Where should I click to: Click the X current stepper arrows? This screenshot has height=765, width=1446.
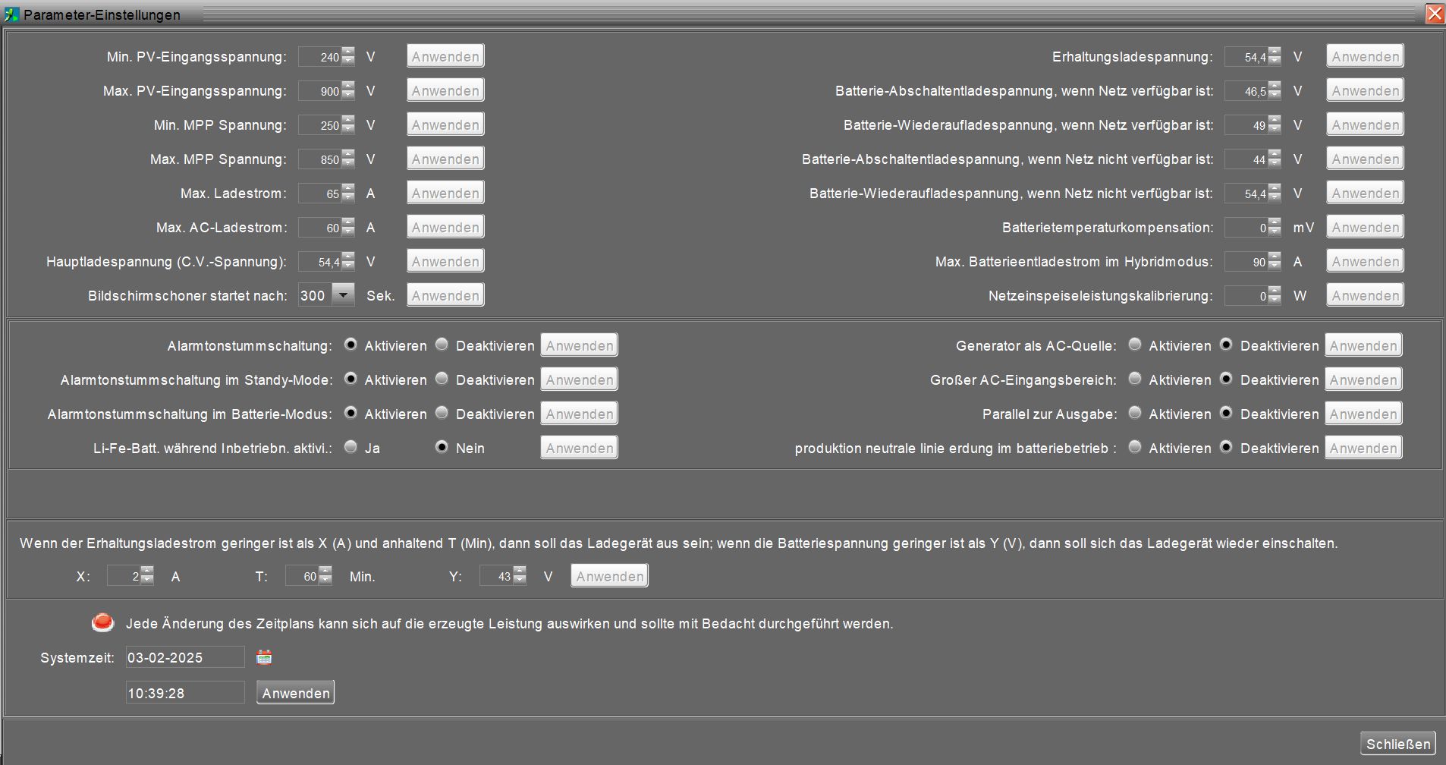pyautogui.click(x=147, y=576)
